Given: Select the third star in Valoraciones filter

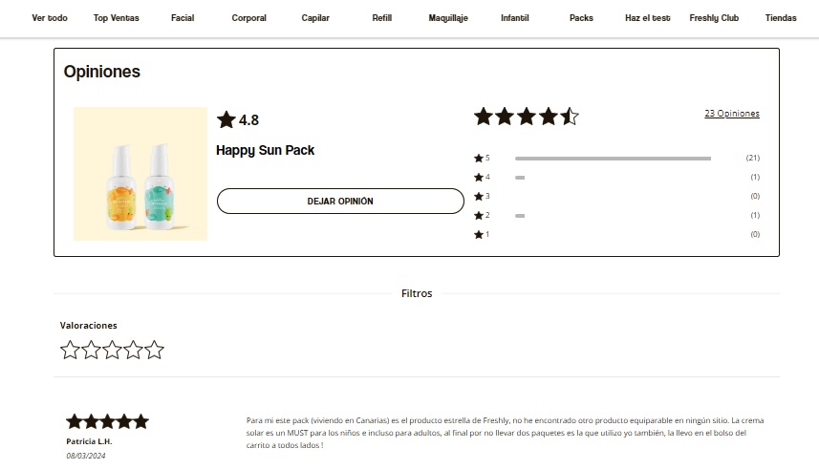Looking at the screenshot, I should coord(112,350).
